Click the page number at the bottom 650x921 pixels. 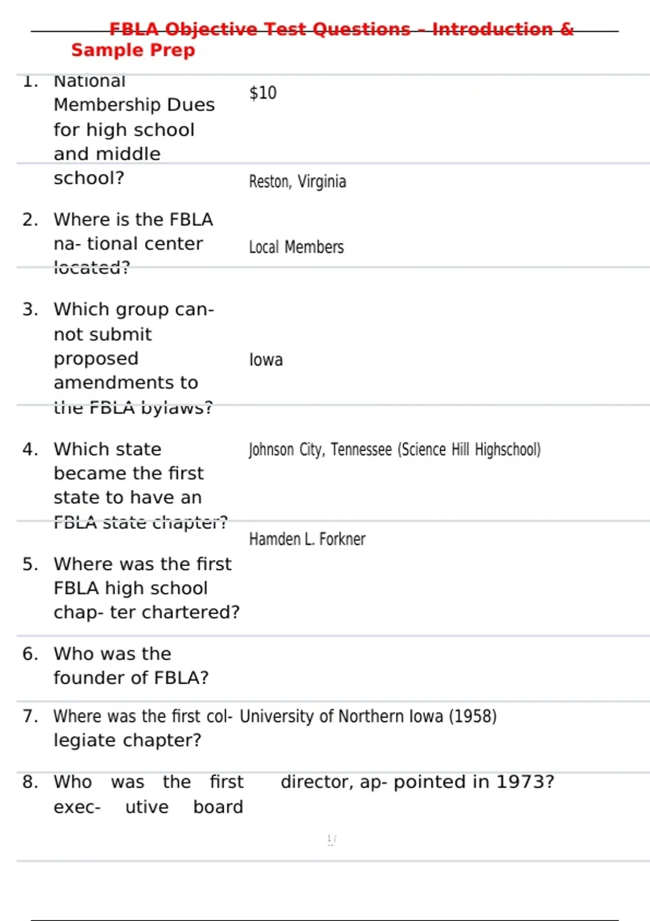(331, 840)
